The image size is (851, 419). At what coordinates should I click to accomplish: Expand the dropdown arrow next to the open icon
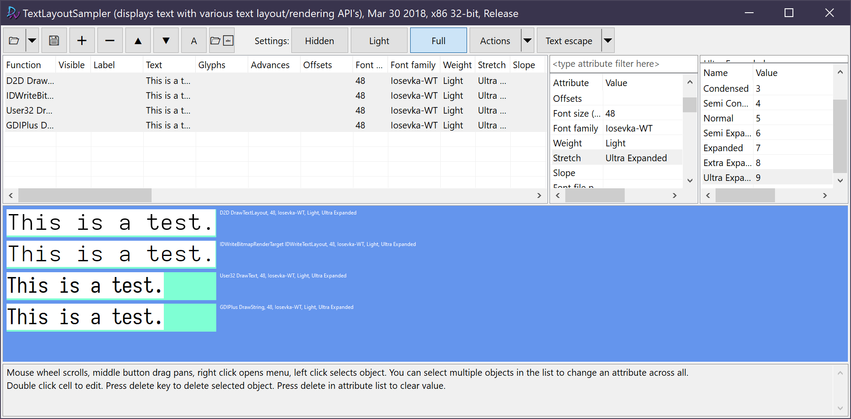[32, 40]
